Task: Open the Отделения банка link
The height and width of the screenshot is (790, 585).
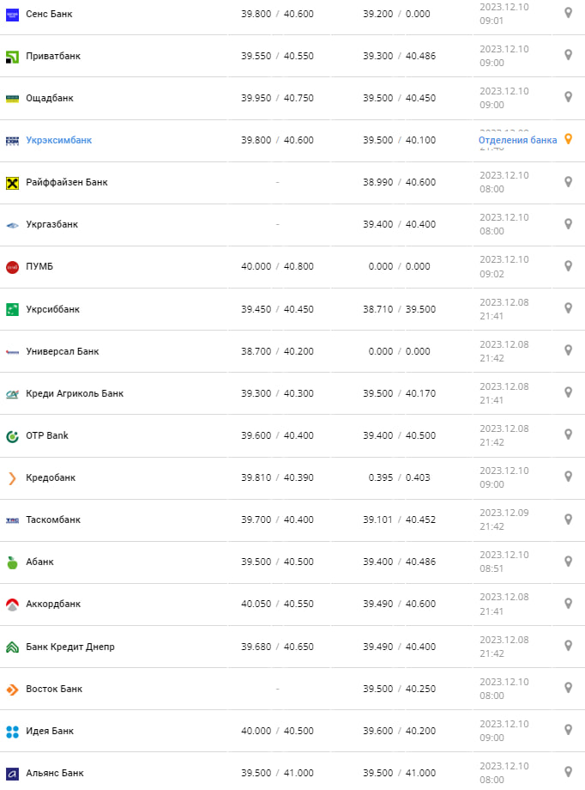Action: (517, 140)
